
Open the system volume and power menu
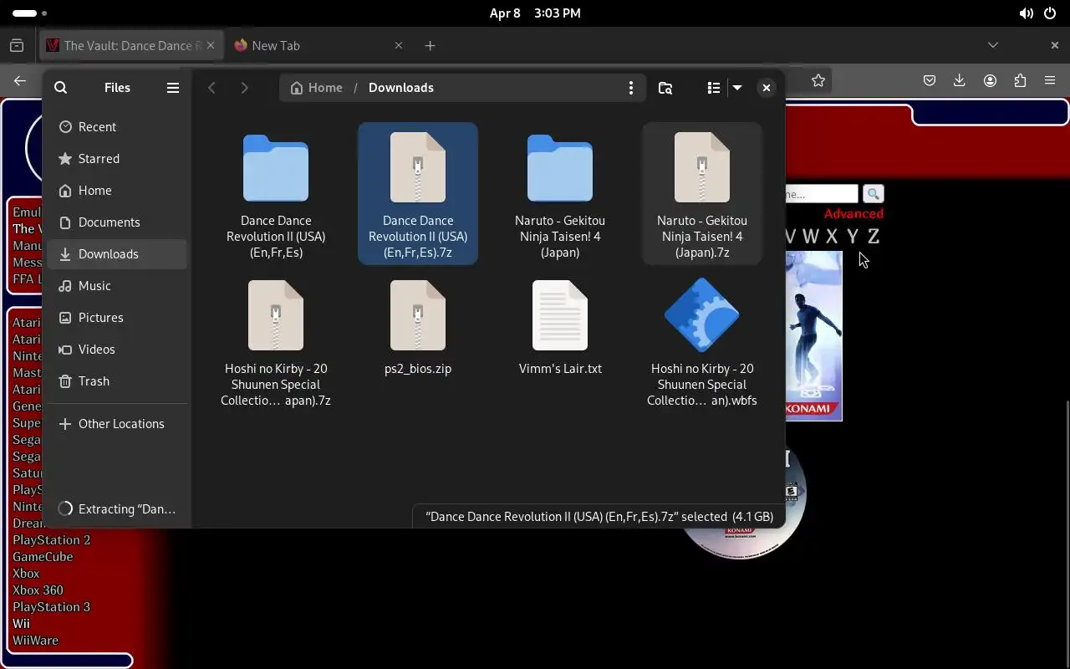(x=1038, y=13)
